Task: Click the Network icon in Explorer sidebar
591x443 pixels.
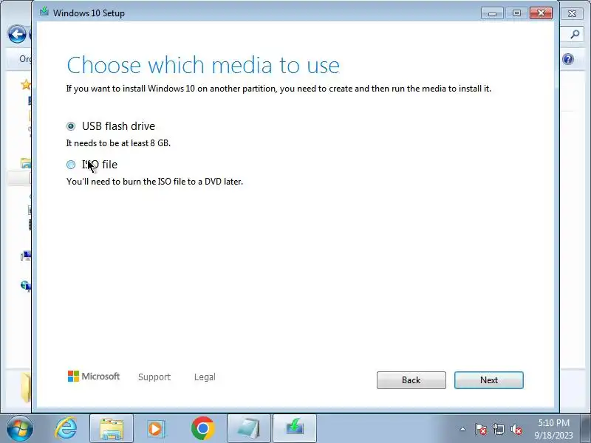Action: tap(26, 286)
